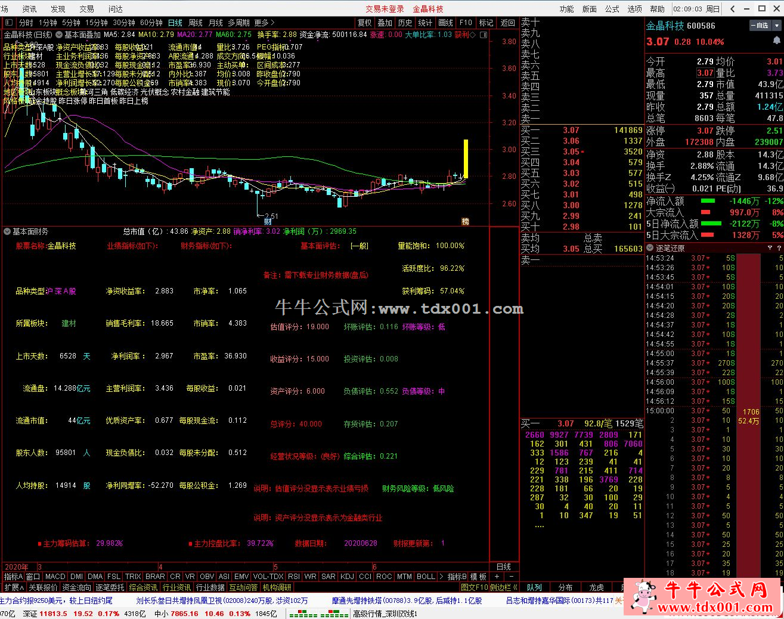
Task: Open the dropdown arrow beside 自选
Action: pos(777,26)
